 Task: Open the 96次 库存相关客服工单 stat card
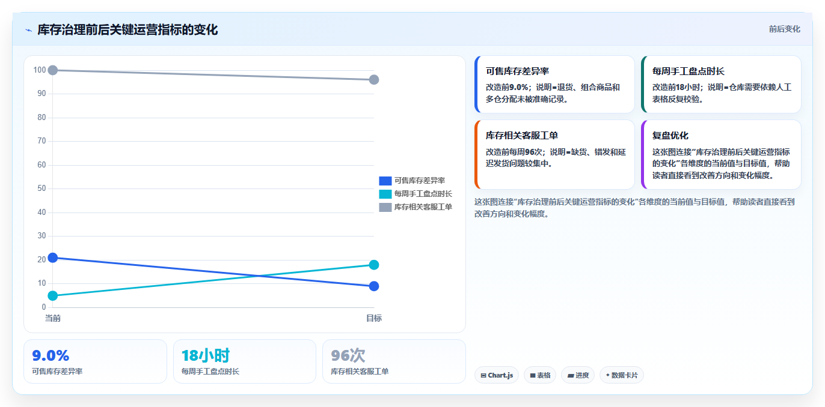coord(394,361)
